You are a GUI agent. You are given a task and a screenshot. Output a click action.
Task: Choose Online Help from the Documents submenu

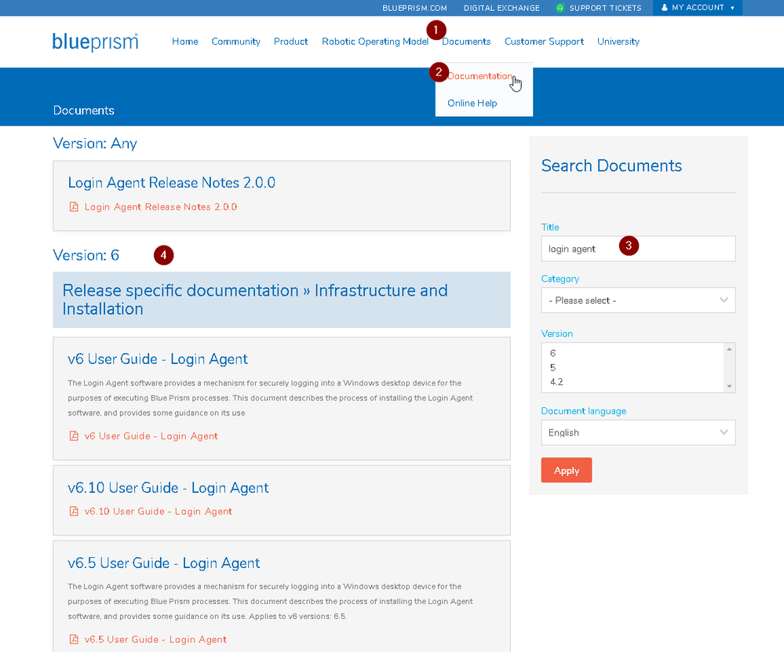pyautogui.click(x=472, y=103)
